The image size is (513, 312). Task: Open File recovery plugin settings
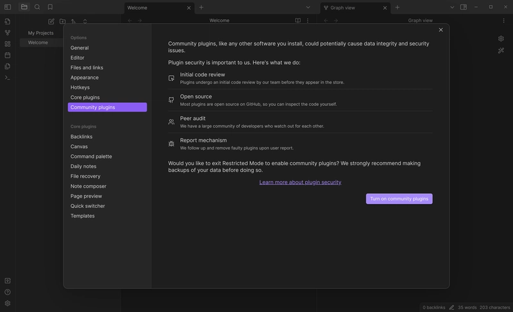point(107,176)
